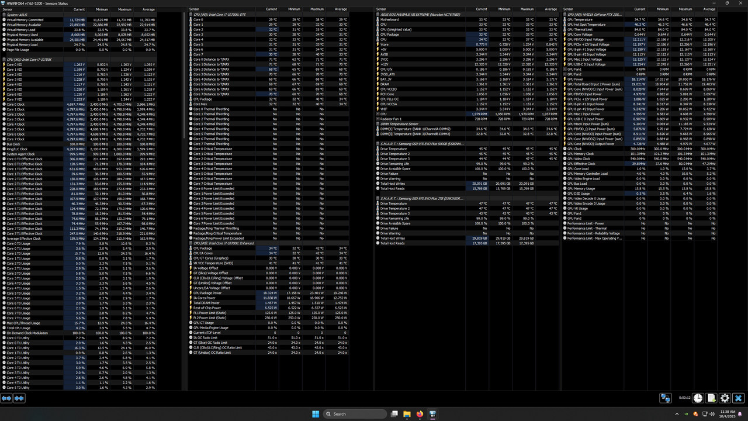Reset the min/max values clock icon
Image resolution: width=748 pixels, height=421 pixels.
click(698, 398)
